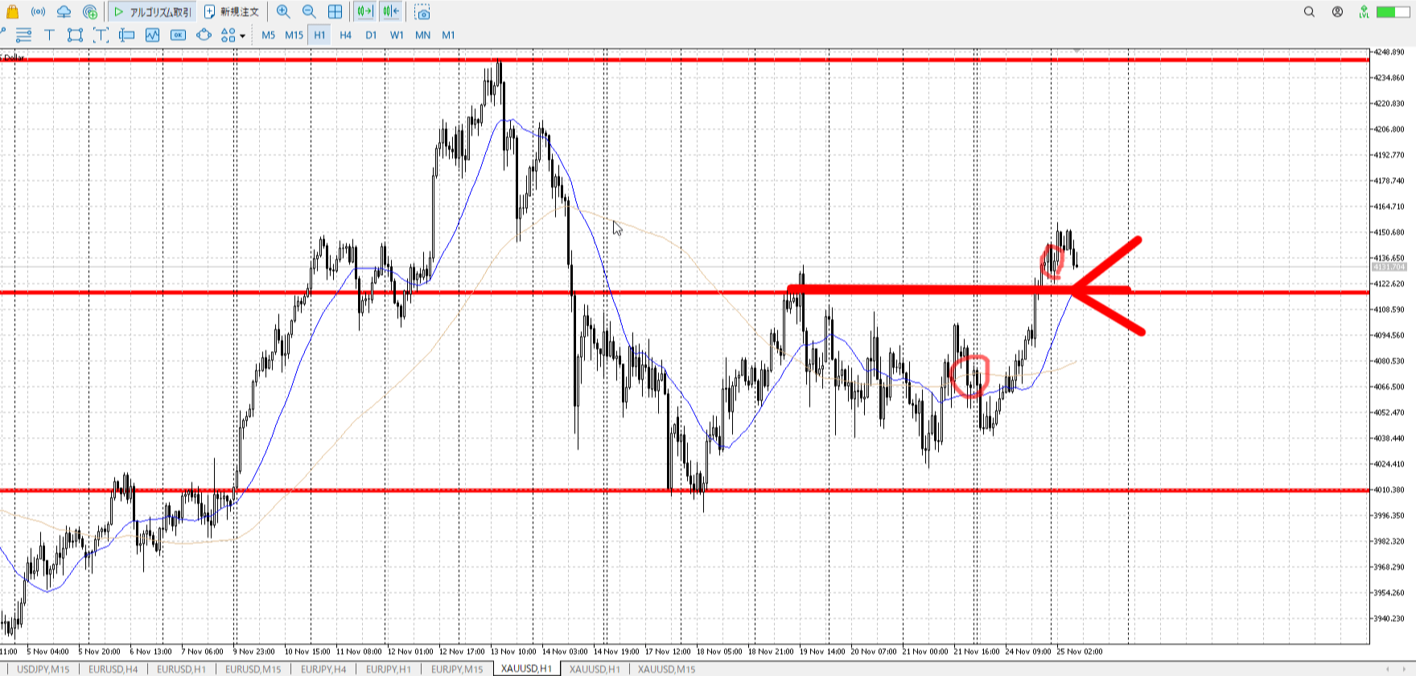
Task: Click the search magnifier in top right
Action: point(1309,12)
